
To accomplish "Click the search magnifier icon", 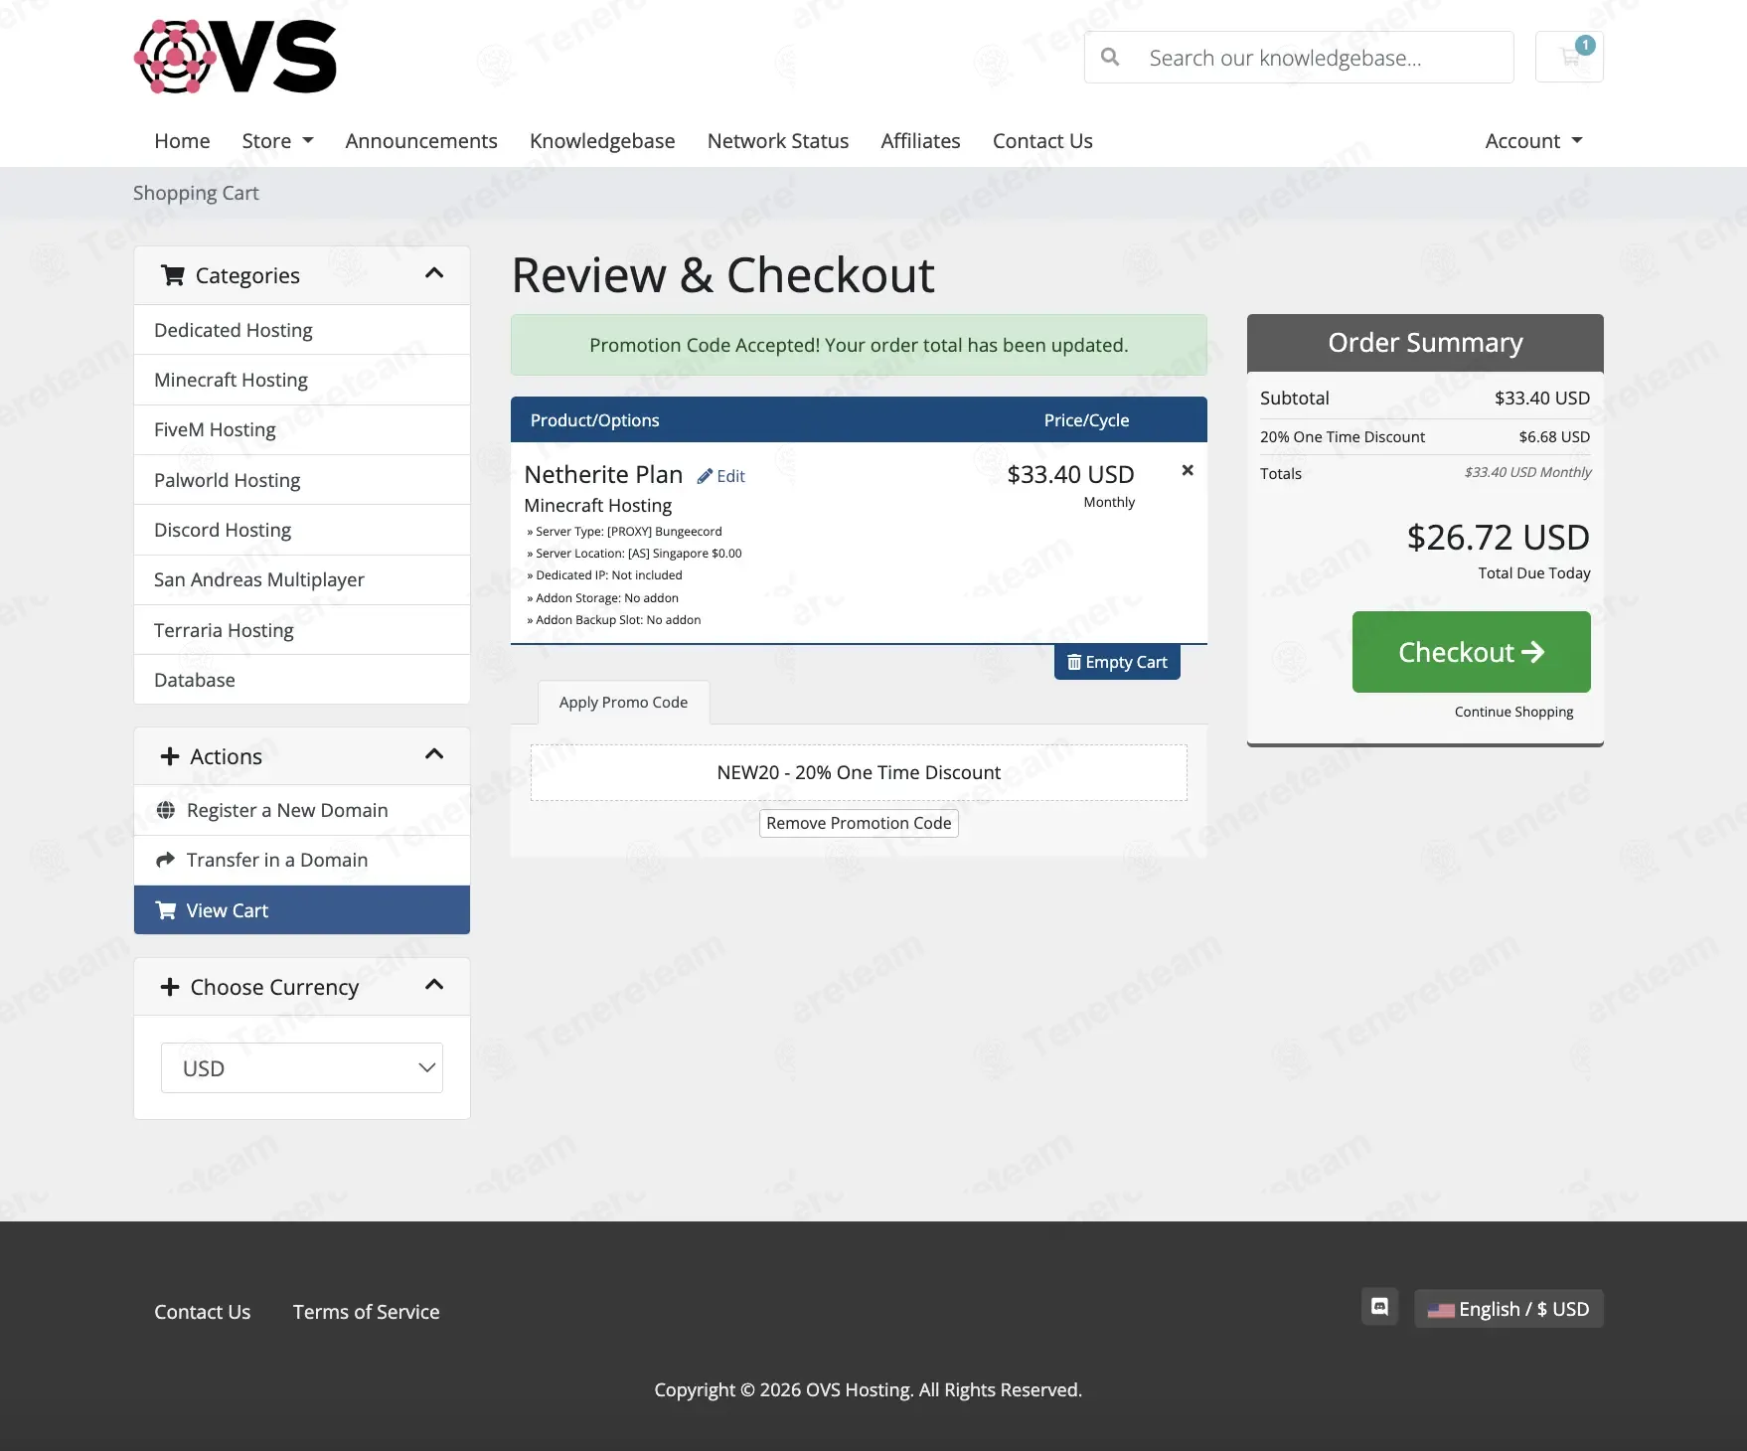I will pos(1110,58).
